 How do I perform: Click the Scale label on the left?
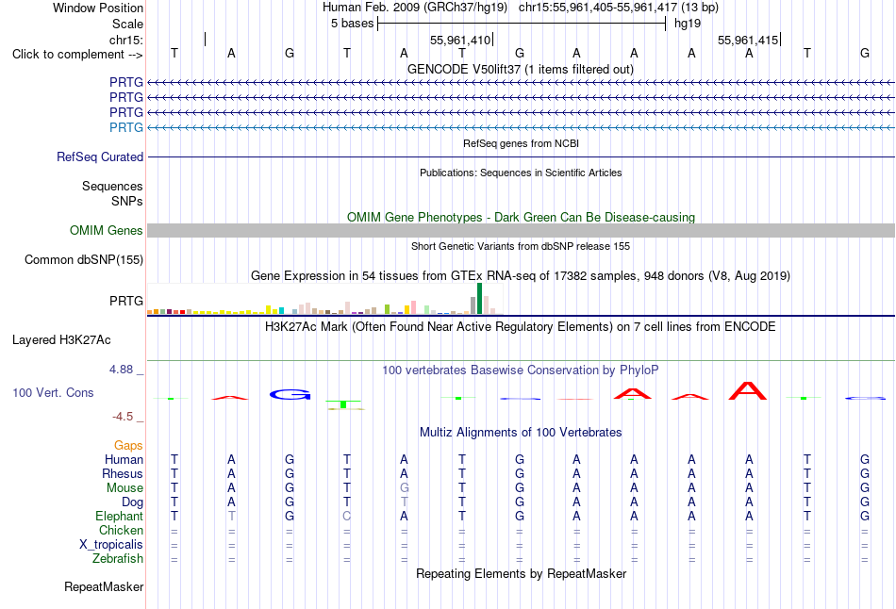127,24
